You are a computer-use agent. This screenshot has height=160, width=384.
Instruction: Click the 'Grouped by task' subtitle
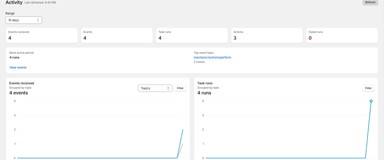[208, 88]
